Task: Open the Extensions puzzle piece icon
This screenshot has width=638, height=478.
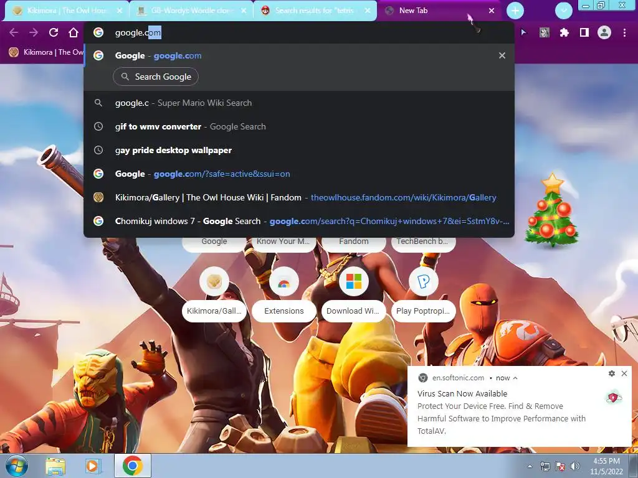Action: pyautogui.click(x=564, y=32)
